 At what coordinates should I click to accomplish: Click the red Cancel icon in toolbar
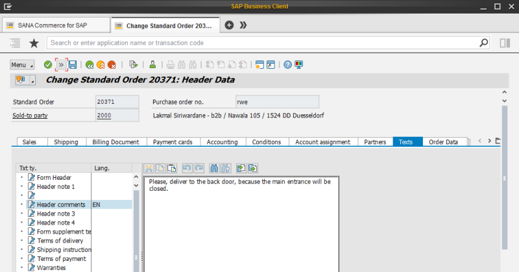click(x=112, y=65)
